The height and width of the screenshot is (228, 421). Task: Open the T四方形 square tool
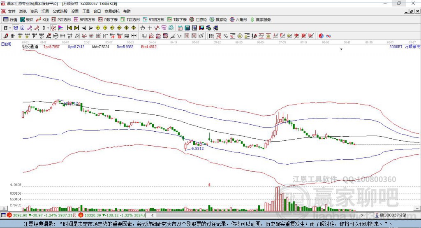[130, 20]
